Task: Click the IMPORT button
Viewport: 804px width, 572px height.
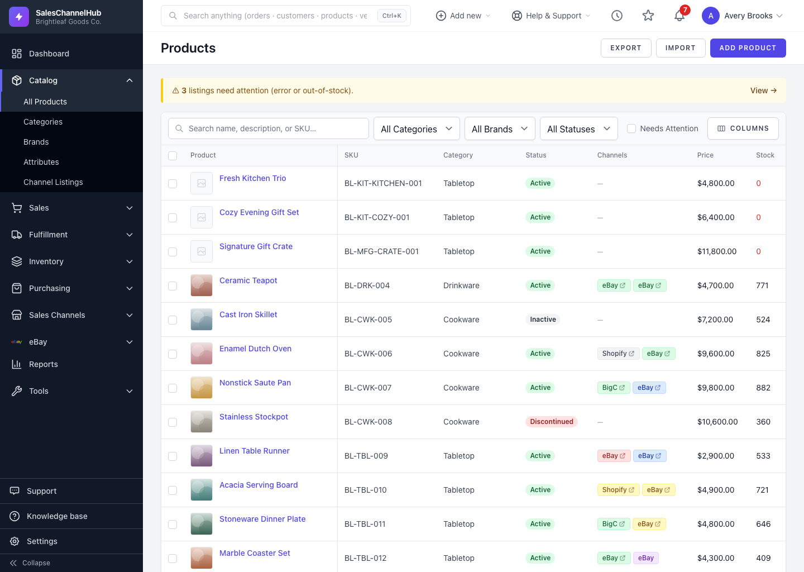Action: point(681,48)
